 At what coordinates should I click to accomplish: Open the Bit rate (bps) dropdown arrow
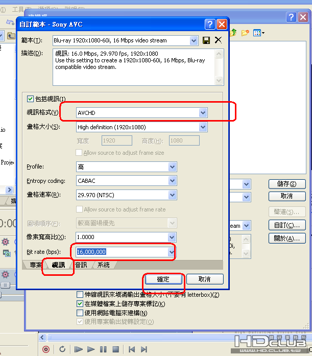172,252
